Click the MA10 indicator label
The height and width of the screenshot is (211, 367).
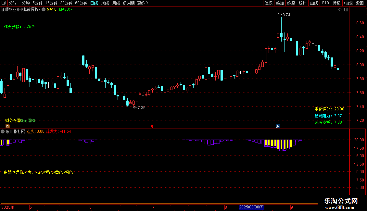[52, 10]
